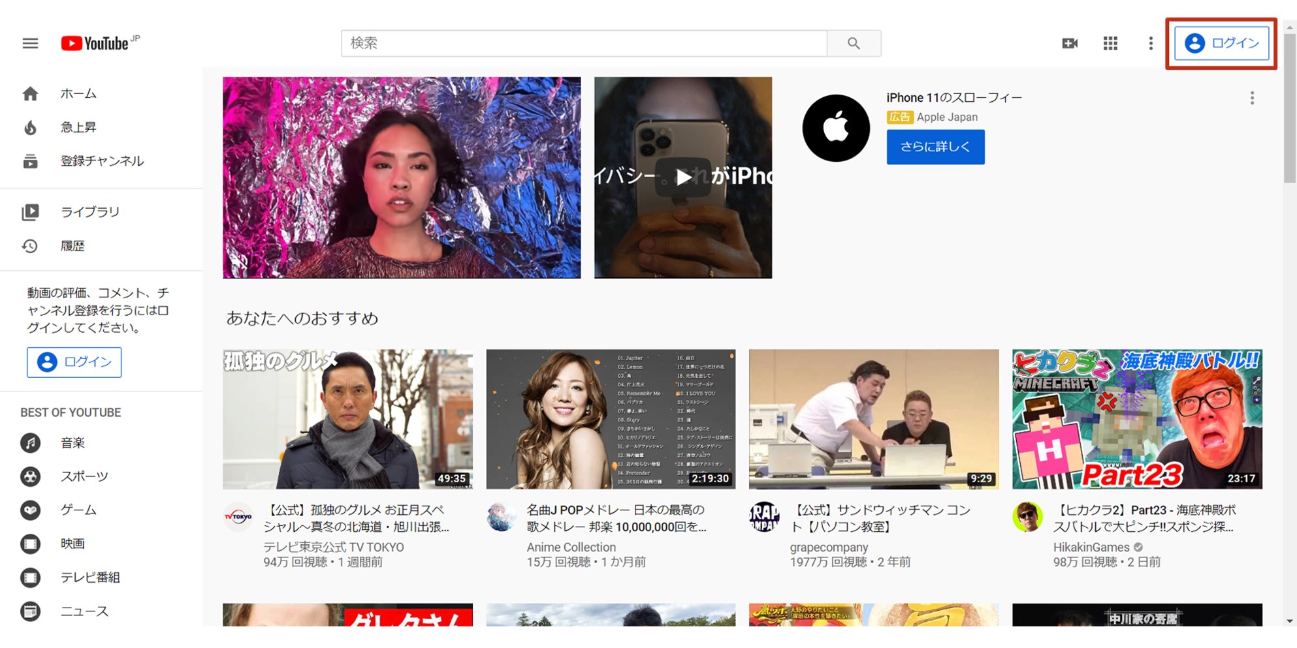Click the subscriptions stack icon
1297x648 pixels.
pos(30,161)
